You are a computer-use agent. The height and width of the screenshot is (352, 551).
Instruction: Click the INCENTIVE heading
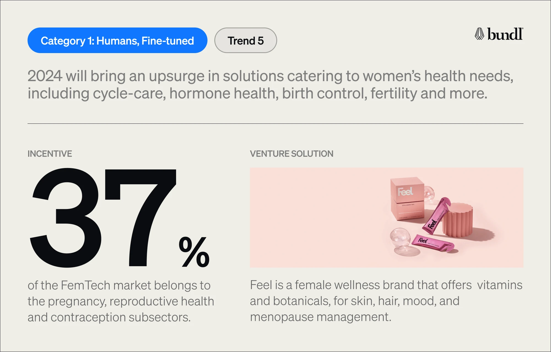pyautogui.click(x=50, y=154)
